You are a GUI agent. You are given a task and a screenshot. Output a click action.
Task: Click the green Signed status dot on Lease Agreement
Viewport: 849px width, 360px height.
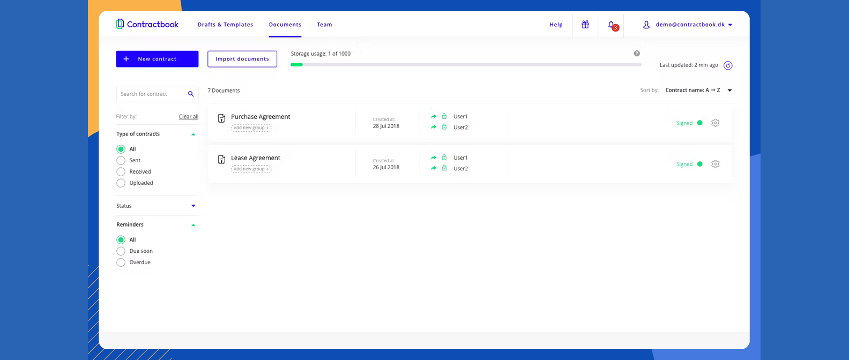click(699, 164)
